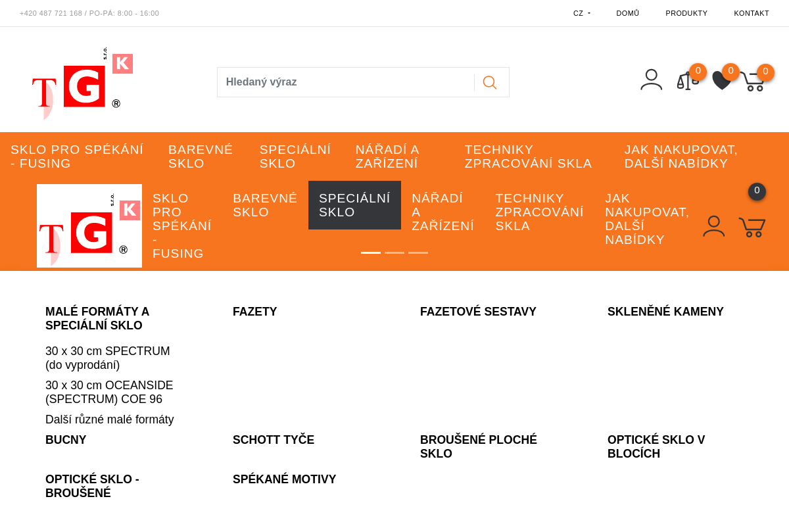This screenshot has width=789, height=526.
Task: Open the user account icon in header
Action: point(651,80)
